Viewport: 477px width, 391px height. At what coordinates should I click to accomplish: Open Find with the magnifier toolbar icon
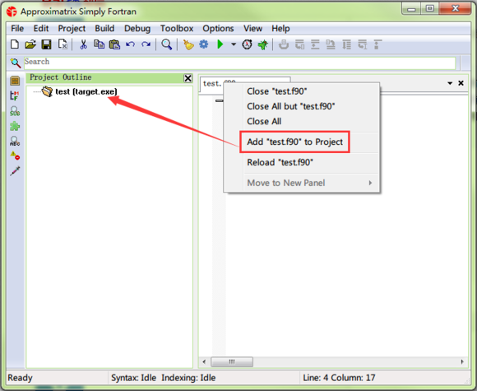click(166, 44)
